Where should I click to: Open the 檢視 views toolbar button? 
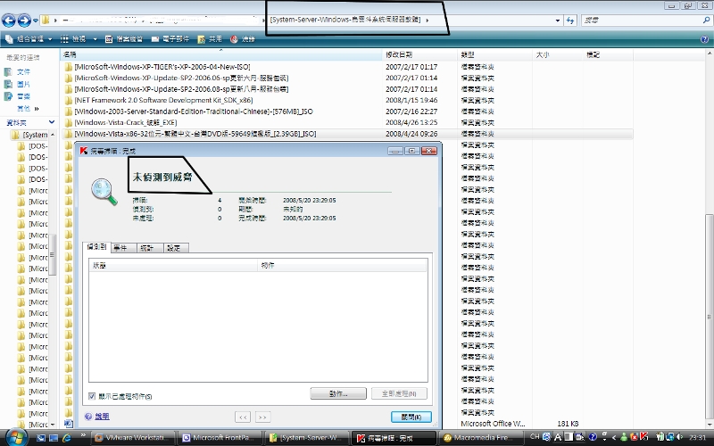tap(73, 39)
